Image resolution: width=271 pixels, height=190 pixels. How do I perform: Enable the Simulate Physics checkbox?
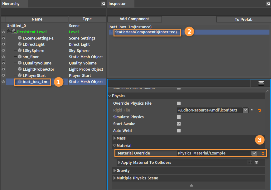(x=179, y=117)
